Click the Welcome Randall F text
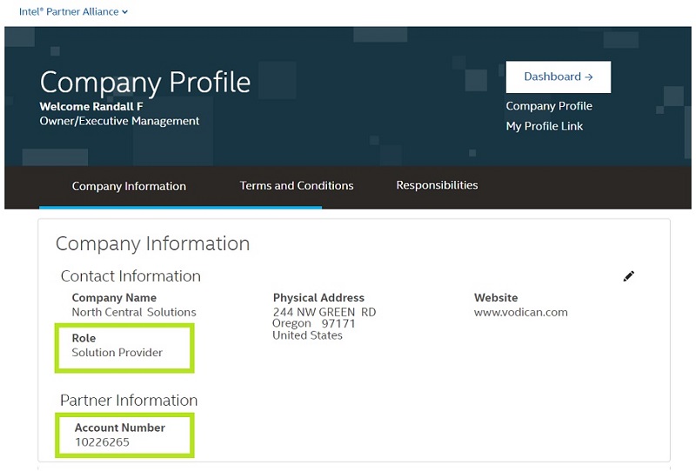The image size is (696, 471). [91, 106]
